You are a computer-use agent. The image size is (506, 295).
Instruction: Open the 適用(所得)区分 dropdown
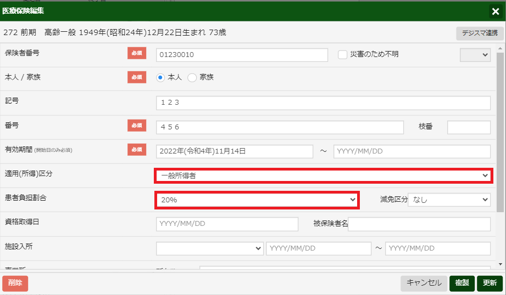324,175
